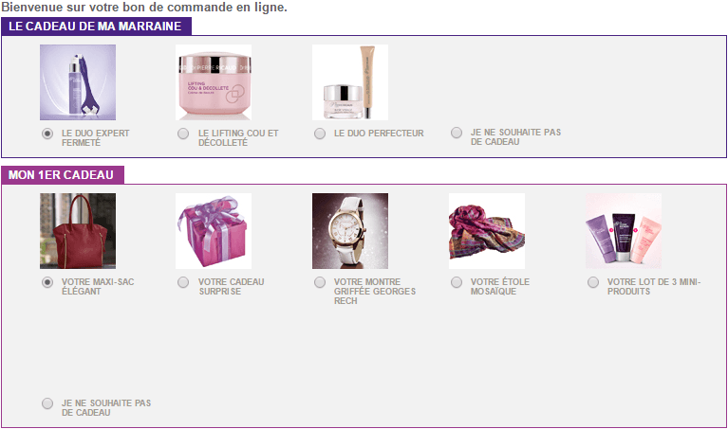Pick Votre Montre Griffée Georges Rech option
Image resolution: width=728 pixels, height=429 pixels.
(x=320, y=282)
